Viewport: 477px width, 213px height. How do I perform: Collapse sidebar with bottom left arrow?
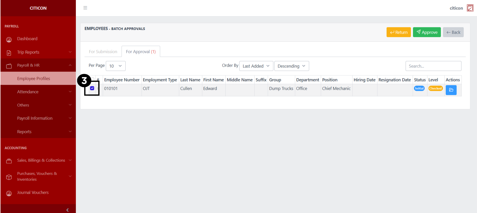(67, 210)
